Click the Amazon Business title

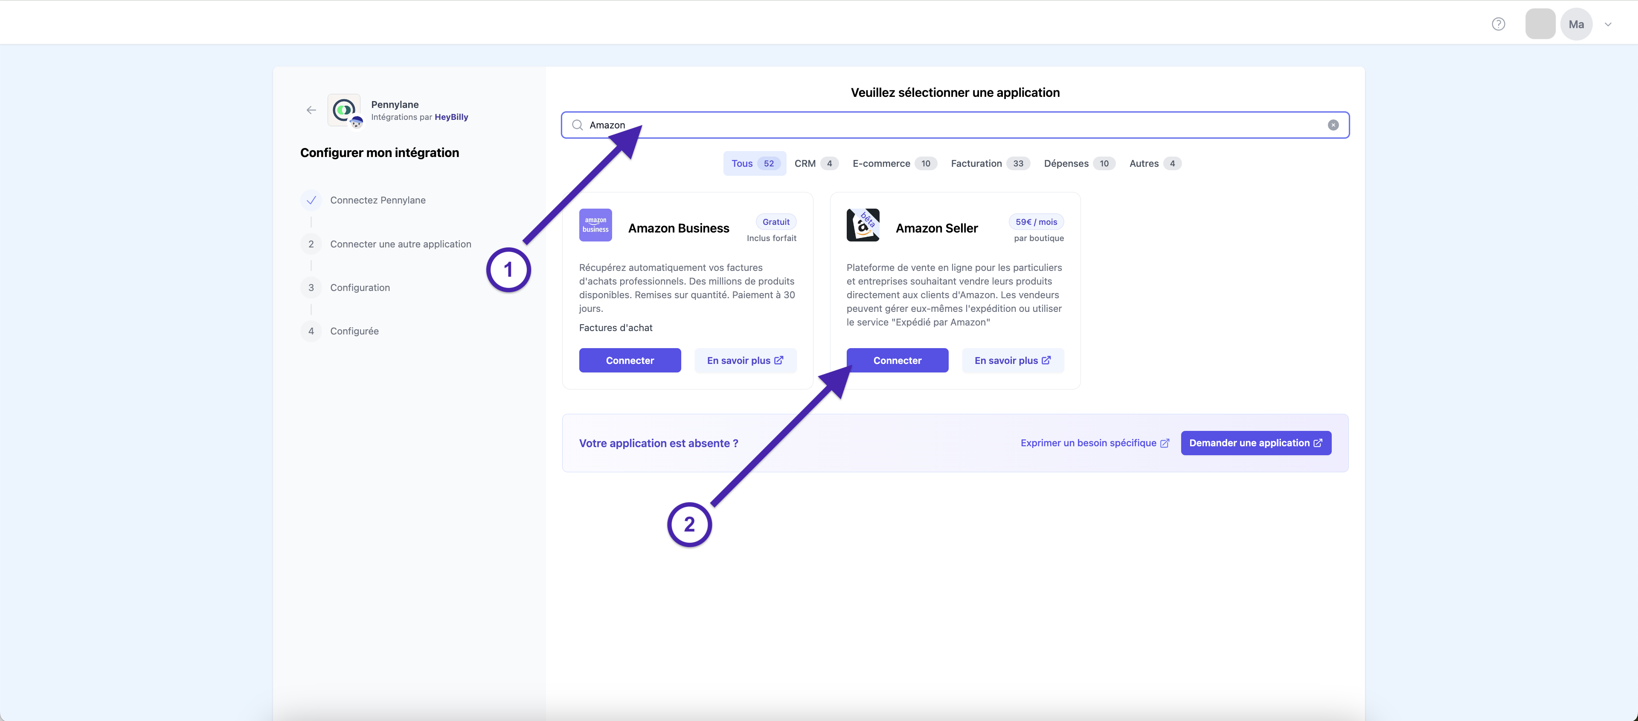coord(679,228)
